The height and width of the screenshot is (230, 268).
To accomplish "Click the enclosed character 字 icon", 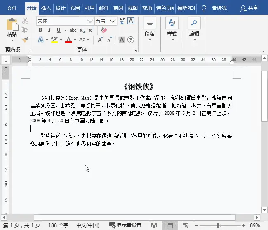I will [x=131, y=40].
